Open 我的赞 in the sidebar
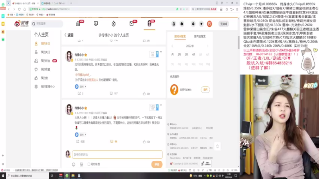The image size is (319, 179). pos(44,78)
